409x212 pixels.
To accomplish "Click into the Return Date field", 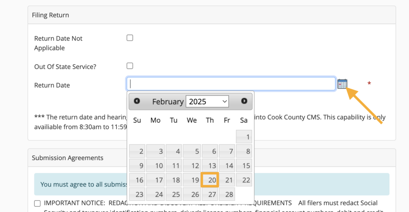I will (231, 84).
